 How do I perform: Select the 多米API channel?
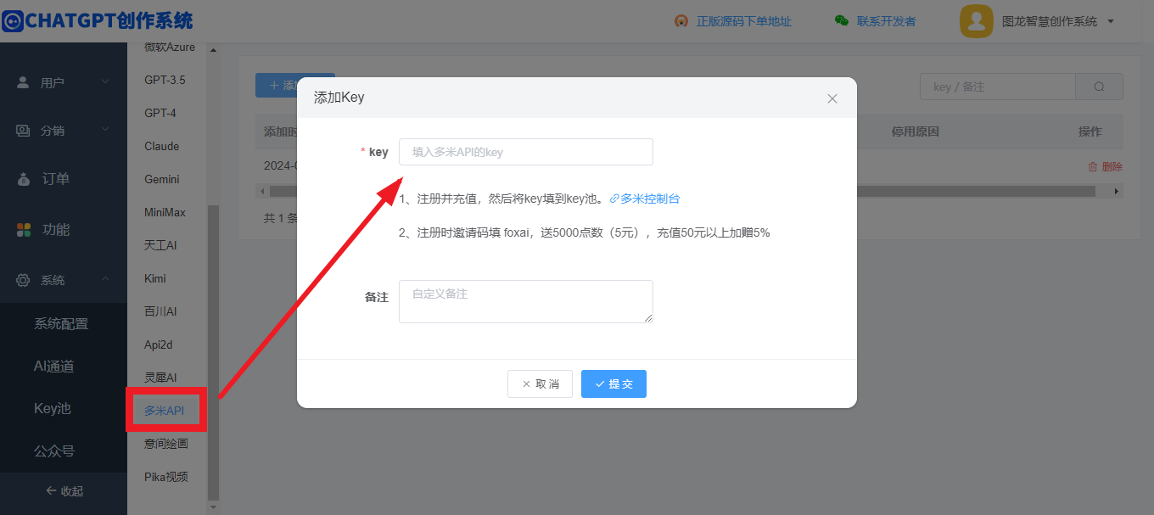point(164,411)
